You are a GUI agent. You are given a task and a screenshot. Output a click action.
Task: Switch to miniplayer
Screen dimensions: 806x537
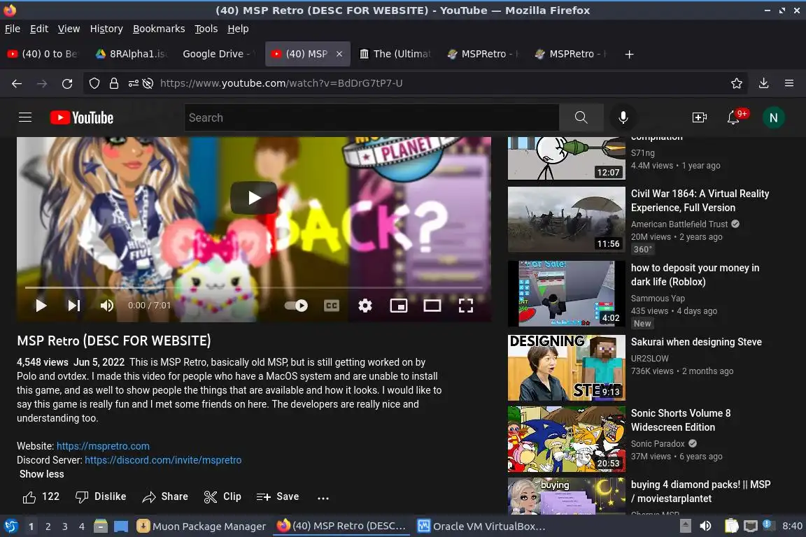click(398, 306)
